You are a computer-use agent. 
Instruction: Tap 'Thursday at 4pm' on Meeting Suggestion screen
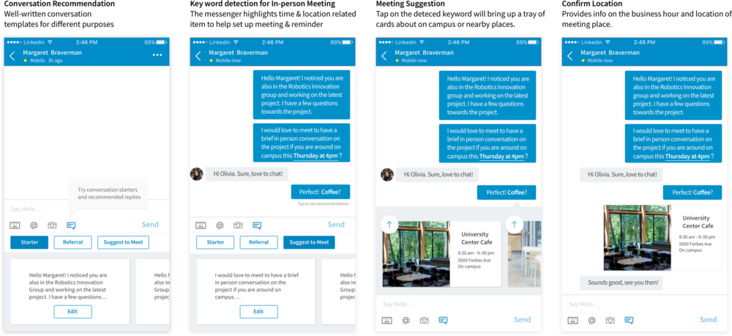501,157
